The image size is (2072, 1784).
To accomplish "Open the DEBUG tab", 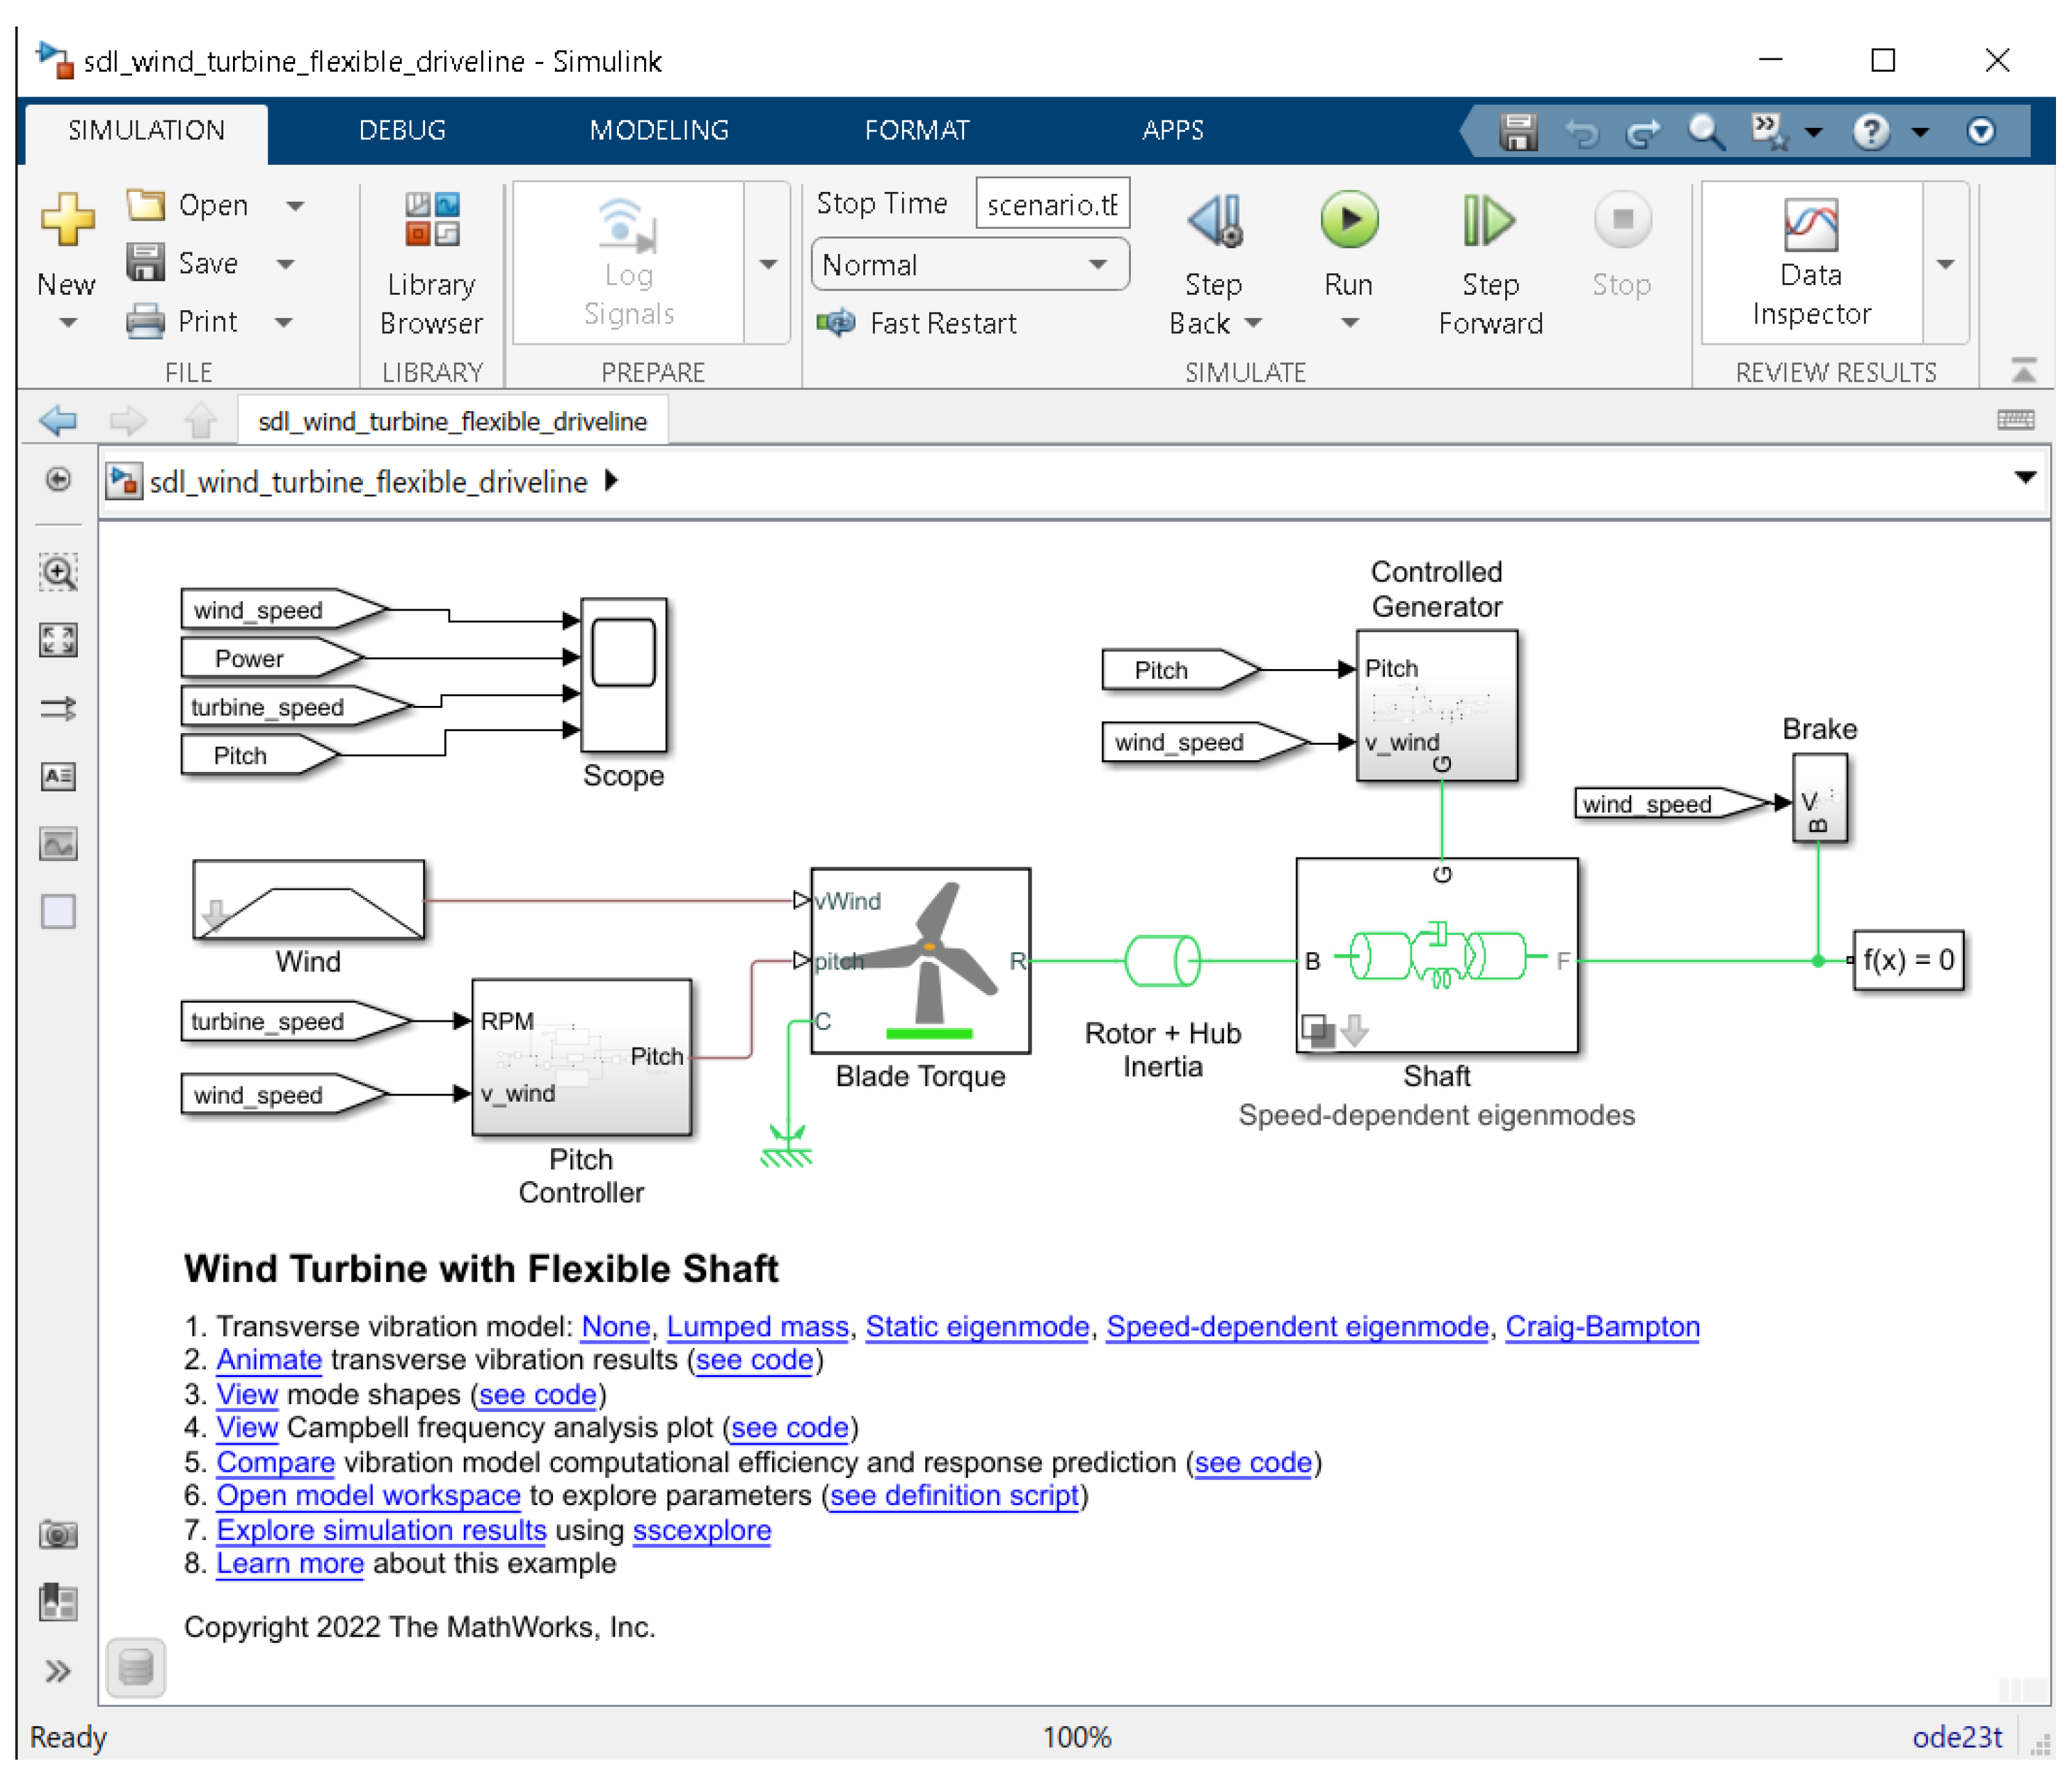I will click(x=402, y=130).
